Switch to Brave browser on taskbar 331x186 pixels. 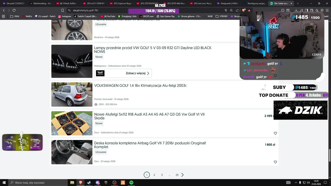pyautogui.click(x=80, y=183)
